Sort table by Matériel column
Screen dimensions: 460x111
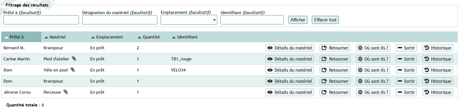pos(57,37)
